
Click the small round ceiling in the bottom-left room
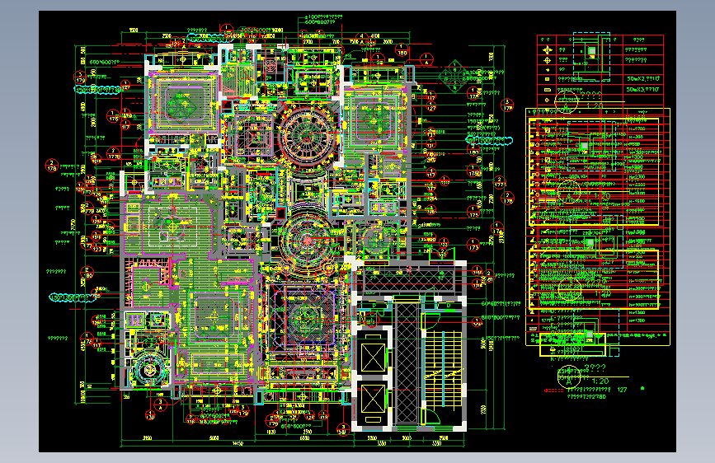[148, 370]
